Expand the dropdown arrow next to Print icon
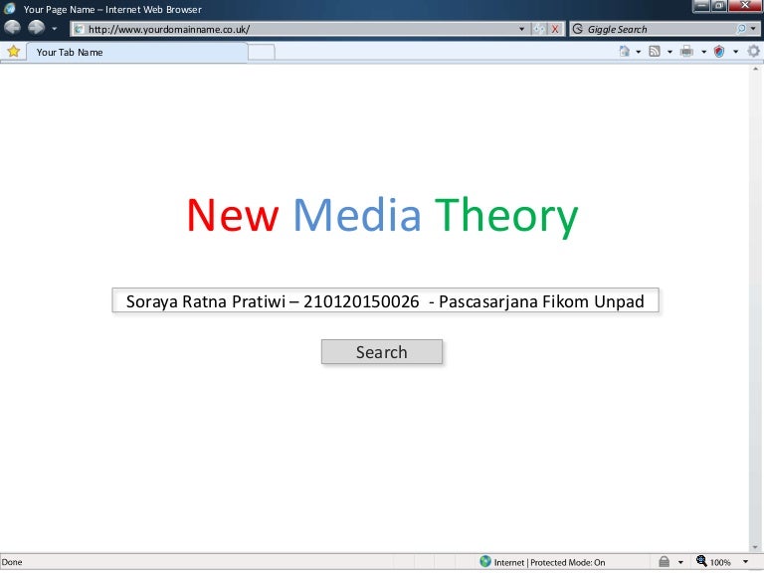 tap(703, 52)
